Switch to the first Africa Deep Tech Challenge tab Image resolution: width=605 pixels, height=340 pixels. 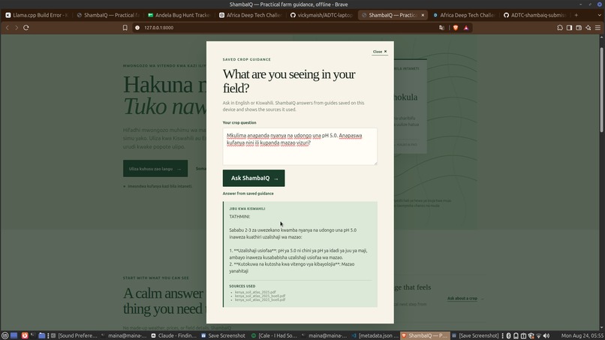pyautogui.click(x=250, y=15)
